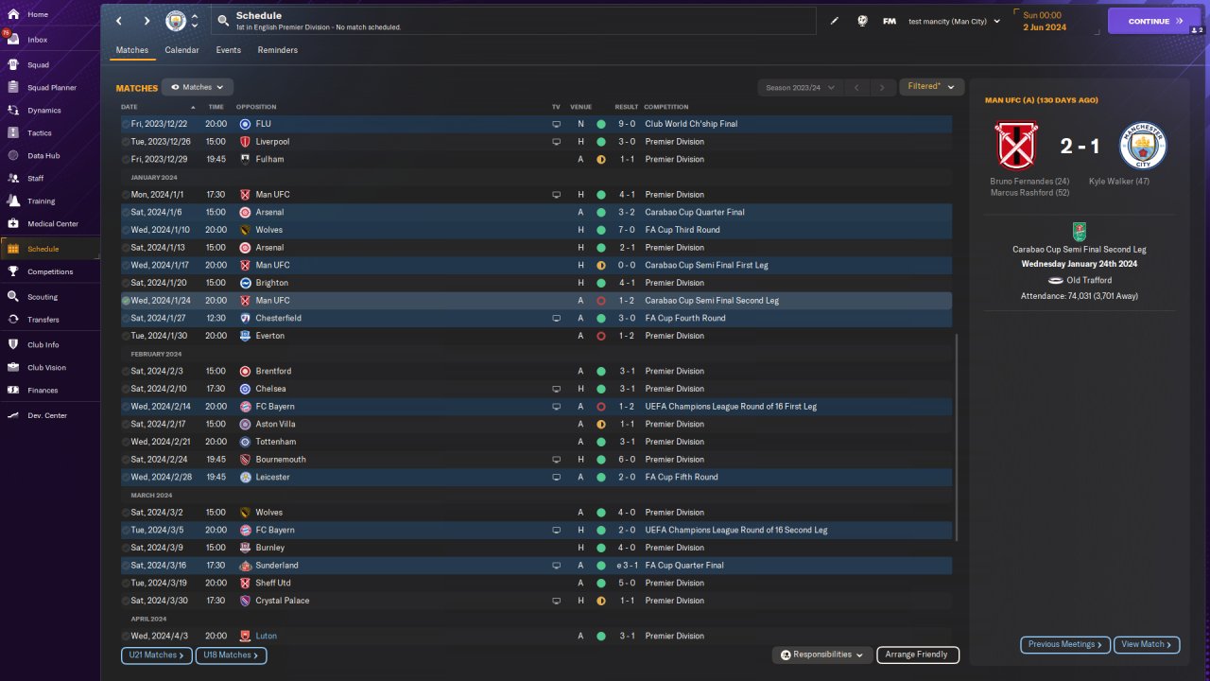This screenshot has height=681, width=1210.
Task: Tick the selection circle for Brighton 2024/1/20
Action: point(126,283)
